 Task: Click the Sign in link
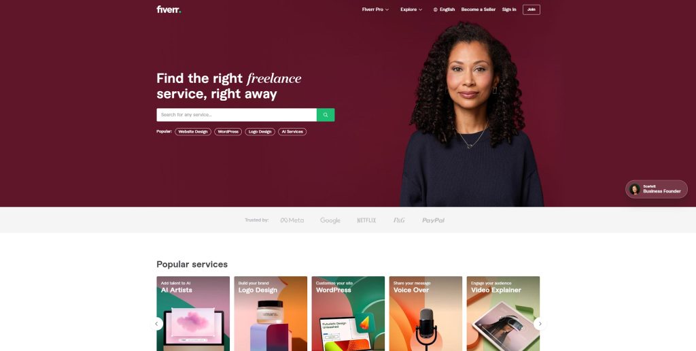508,10
